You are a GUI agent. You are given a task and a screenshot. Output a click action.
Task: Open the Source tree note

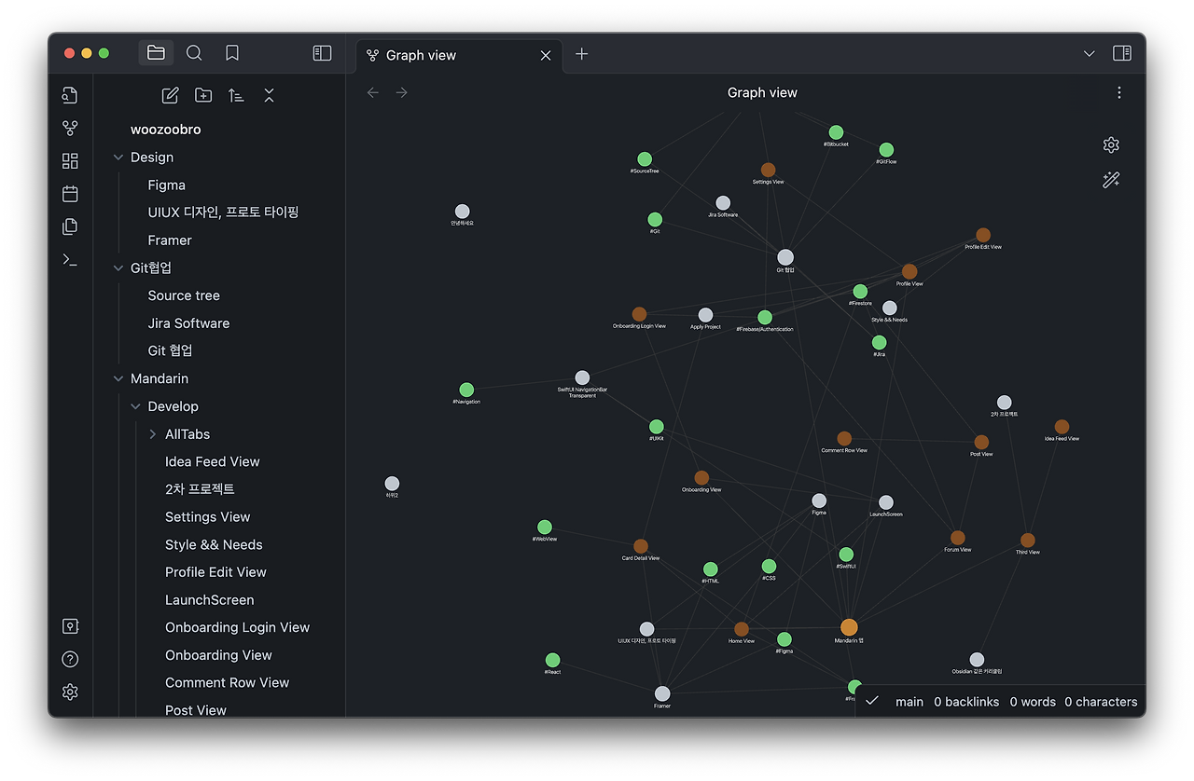coord(184,295)
